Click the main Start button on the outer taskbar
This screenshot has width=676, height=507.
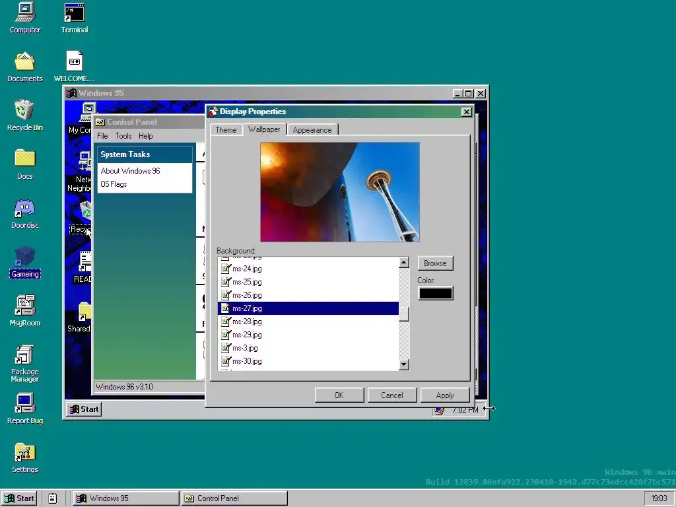coord(19,498)
